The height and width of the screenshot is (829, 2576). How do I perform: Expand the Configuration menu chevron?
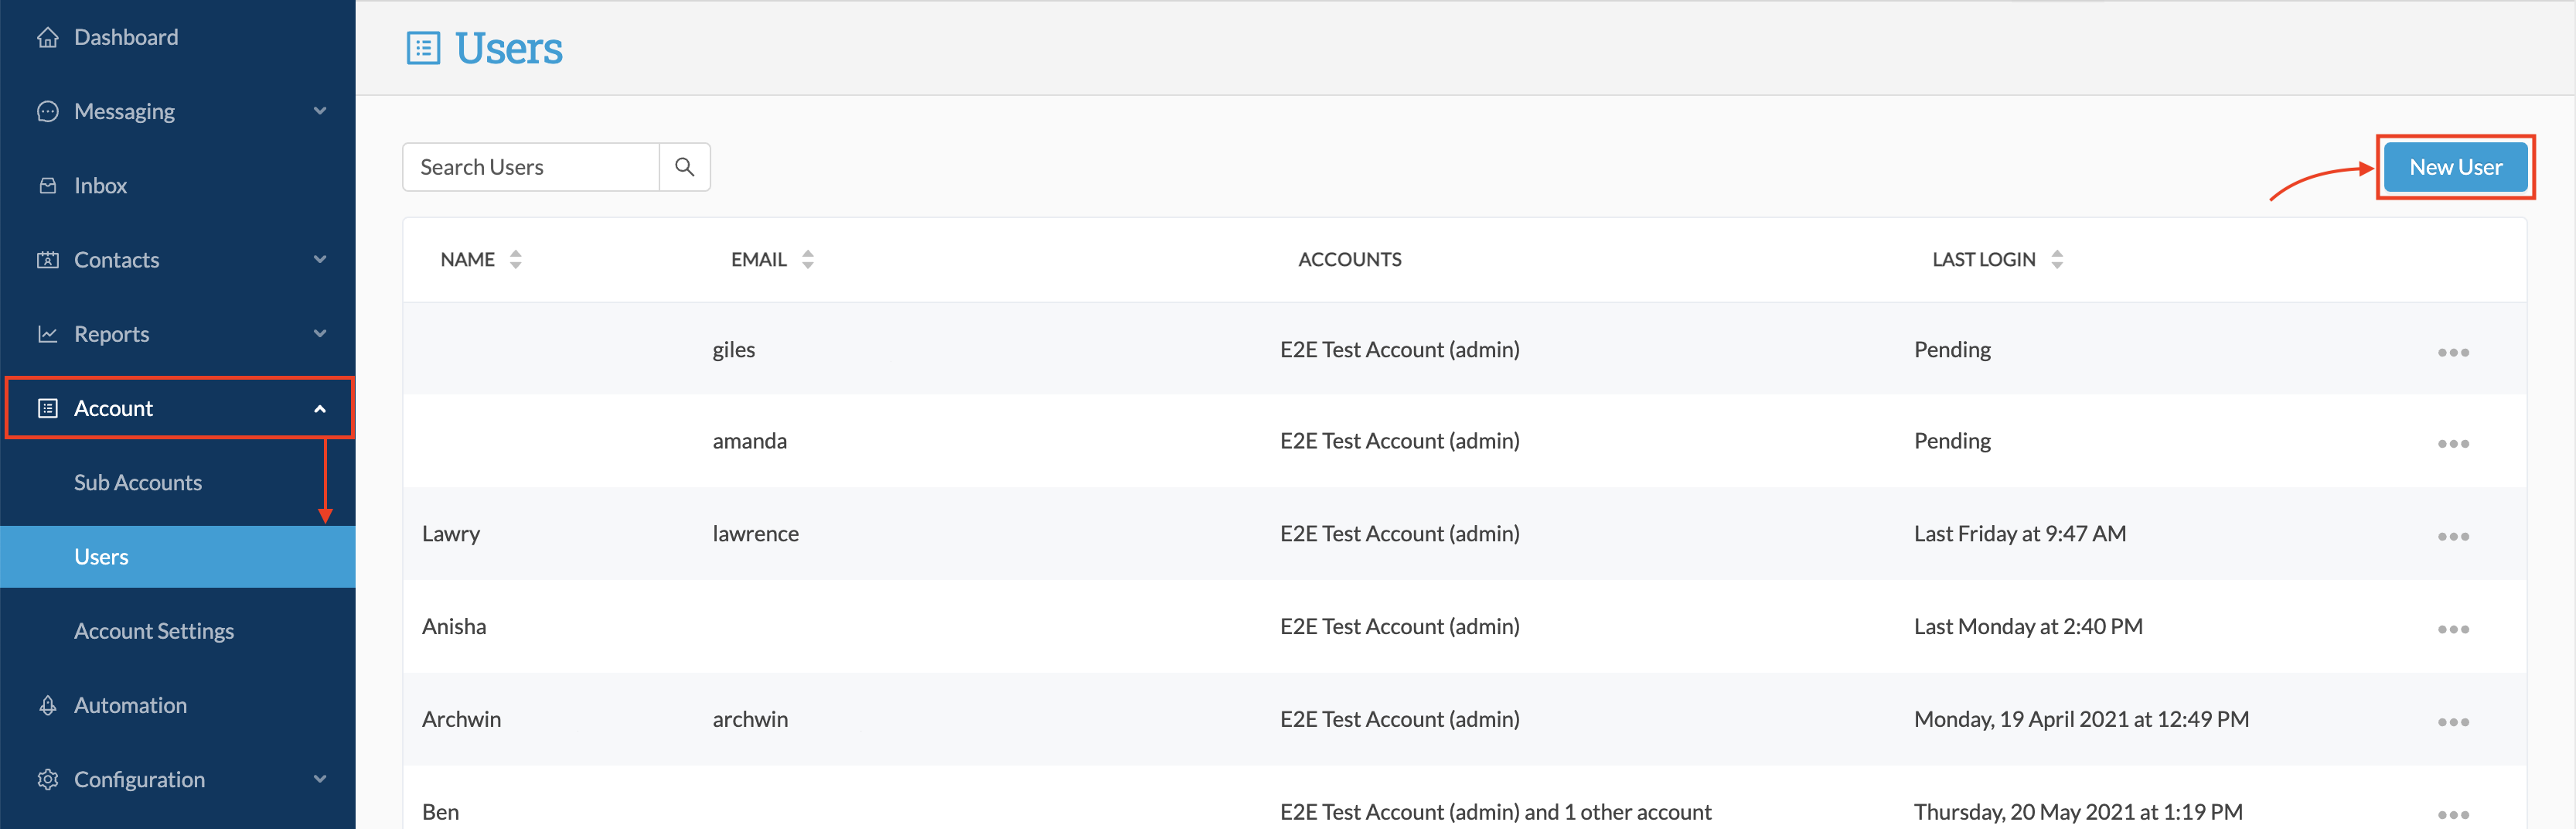(x=320, y=779)
